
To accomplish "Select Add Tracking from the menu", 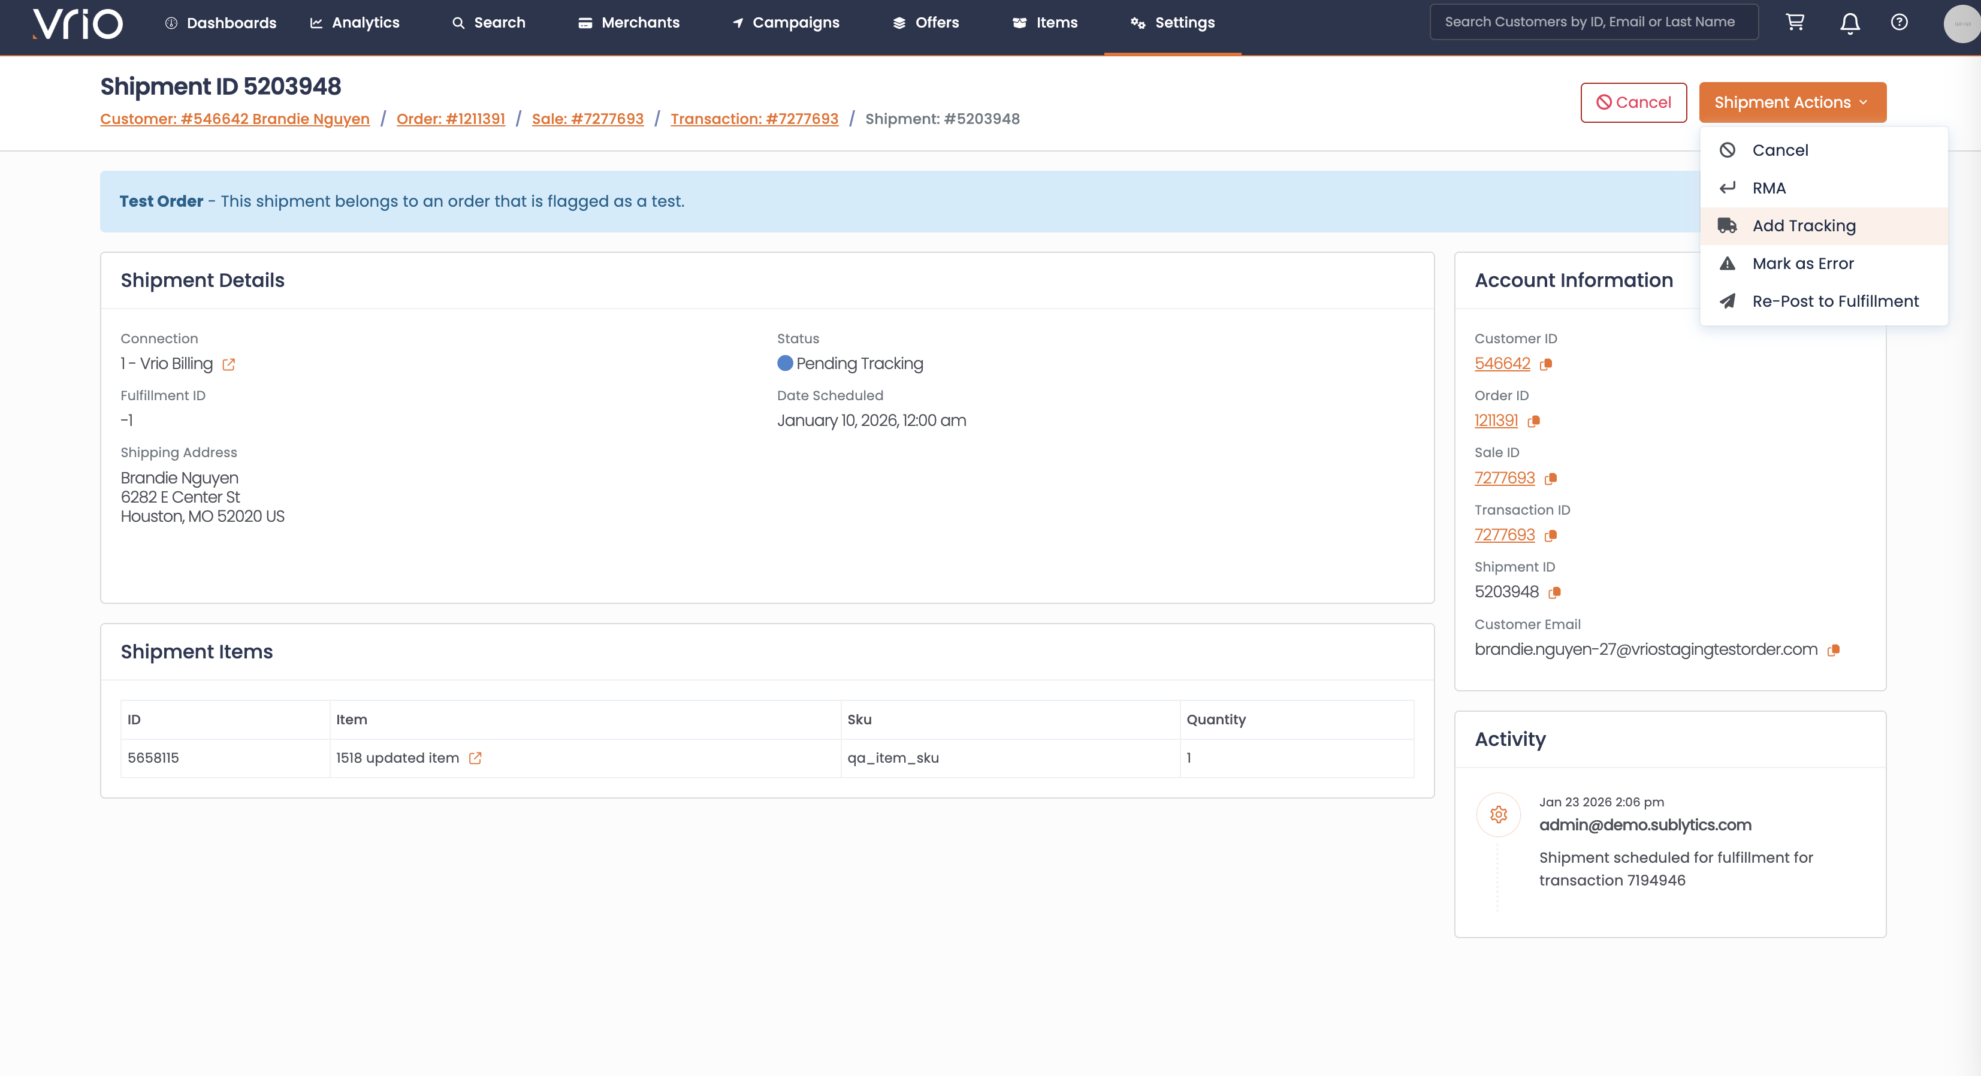I will click(x=1804, y=226).
